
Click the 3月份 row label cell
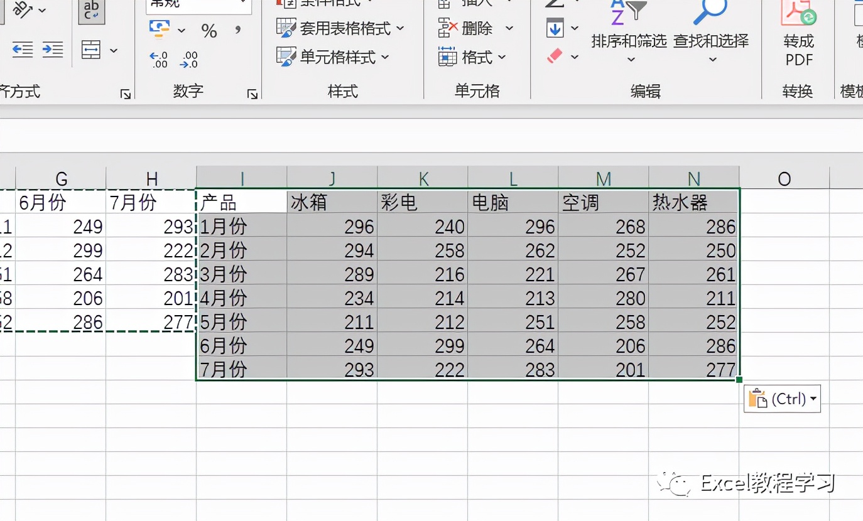click(x=242, y=273)
